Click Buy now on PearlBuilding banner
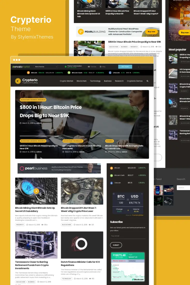 click(151, 32)
